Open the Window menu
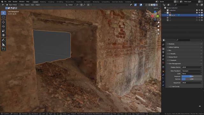 (22, 2)
